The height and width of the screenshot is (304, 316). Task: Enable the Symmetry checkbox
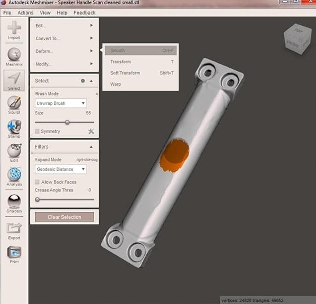(38, 132)
